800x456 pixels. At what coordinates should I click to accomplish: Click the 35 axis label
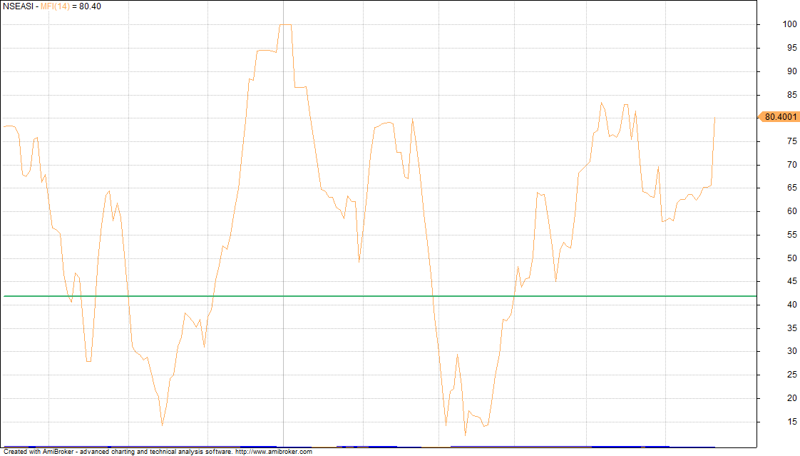(x=792, y=328)
